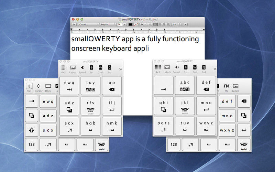Select the 1st 'e' icon in the QWERTY 3x3 keyboard window

point(91,67)
